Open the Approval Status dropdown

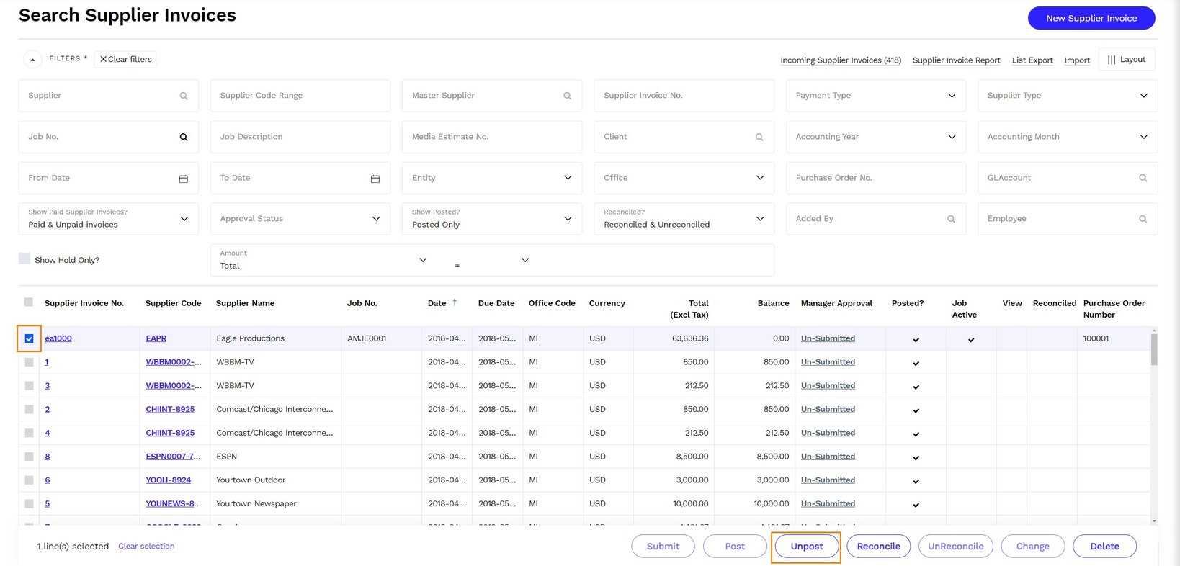300,219
